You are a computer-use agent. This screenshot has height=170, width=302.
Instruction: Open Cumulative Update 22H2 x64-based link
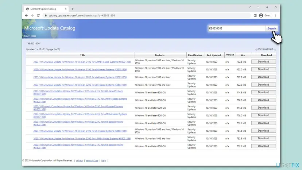coord(80,77)
